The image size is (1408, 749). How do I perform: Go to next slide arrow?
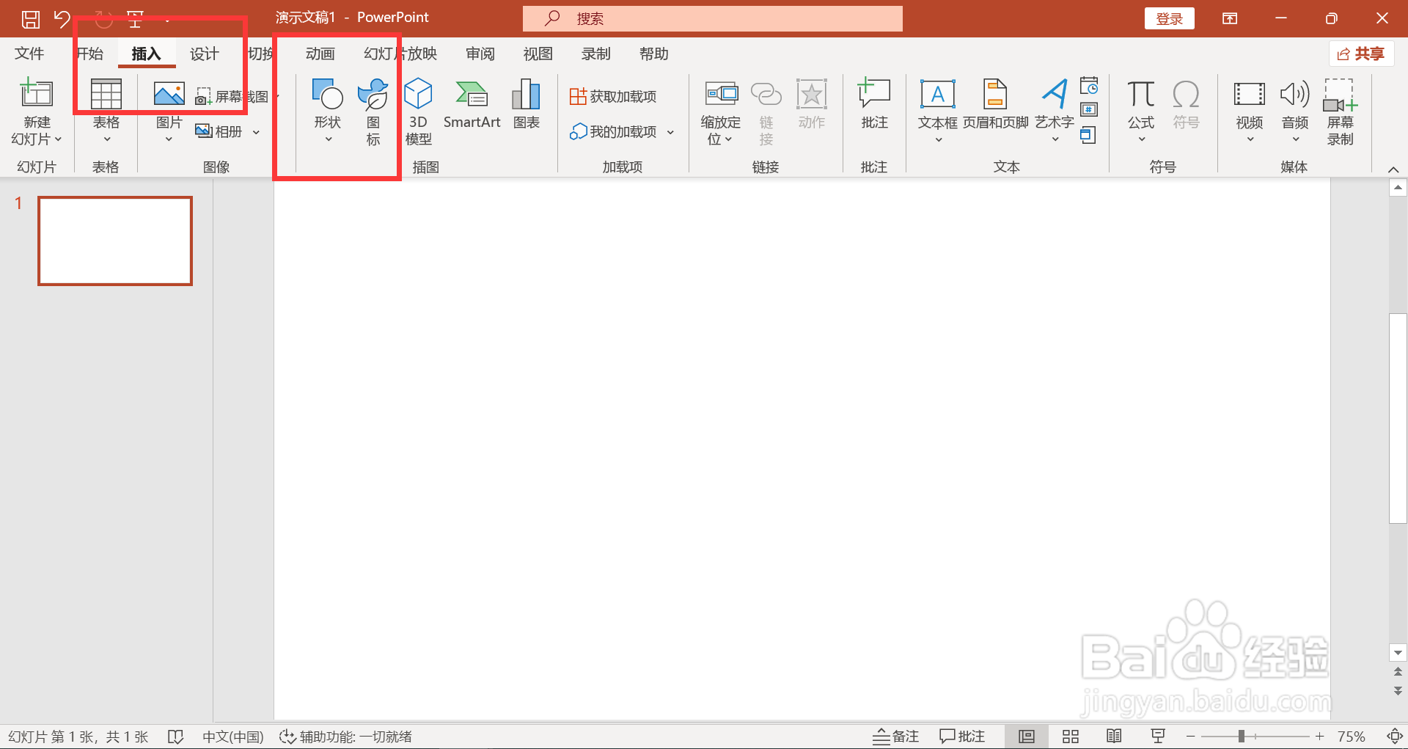pos(1398,691)
